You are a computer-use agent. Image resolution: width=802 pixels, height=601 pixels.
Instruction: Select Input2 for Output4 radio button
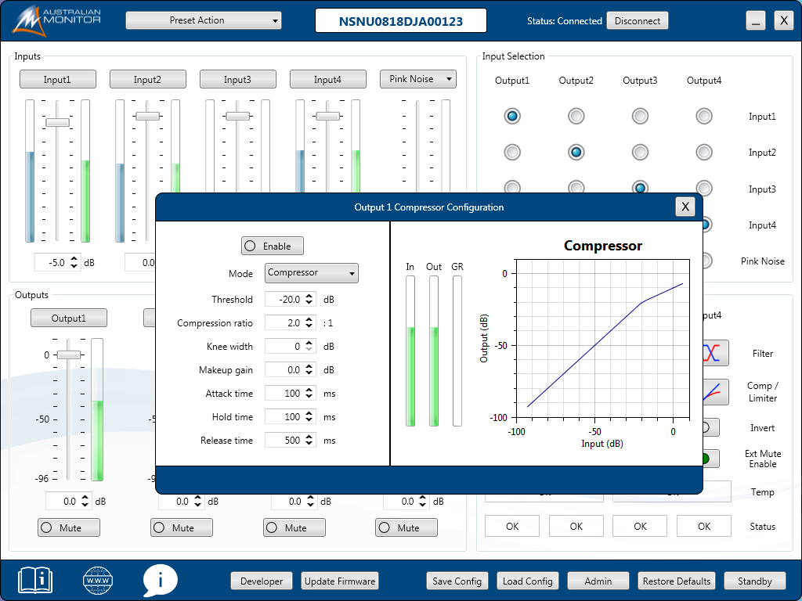pos(704,153)
